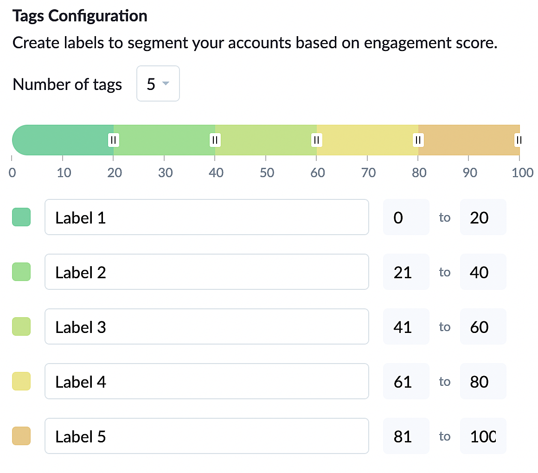This screenshot has height=473, width=538.
Task: Select the Label 4 name field
Action: pos(206,381)
